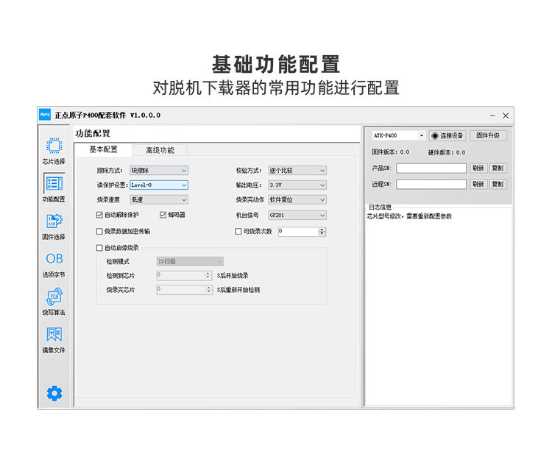This screenshot has height=459, width=552.
Task: Open the 芯片选择 chip selection page
Action: point(54,151)
